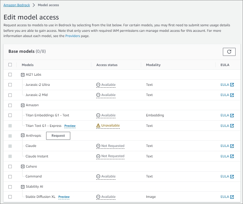Click the refresh icon button

pyautogui.click(x=229, y=52)
